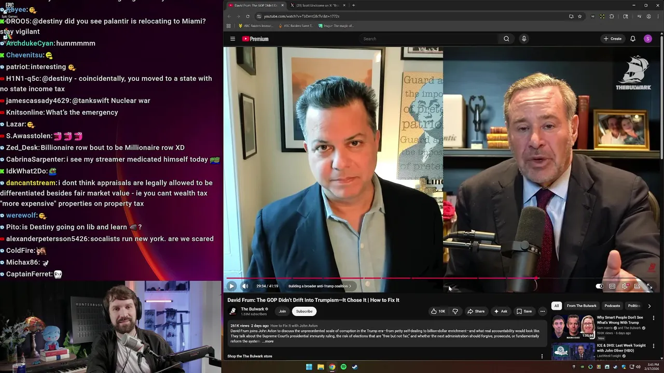The height and width of the screenshot is (373, 664).
Task: Subscribe to The Bulwark channel
Action: [x=304, y=311]
